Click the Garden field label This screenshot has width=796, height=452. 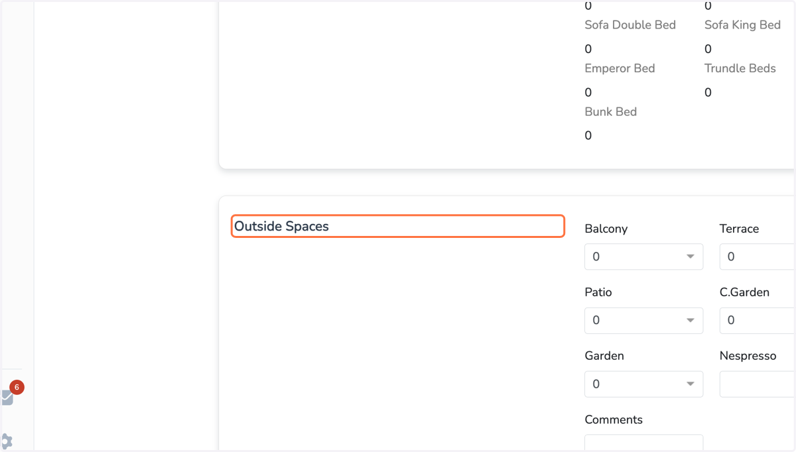[x=604, y=356]
